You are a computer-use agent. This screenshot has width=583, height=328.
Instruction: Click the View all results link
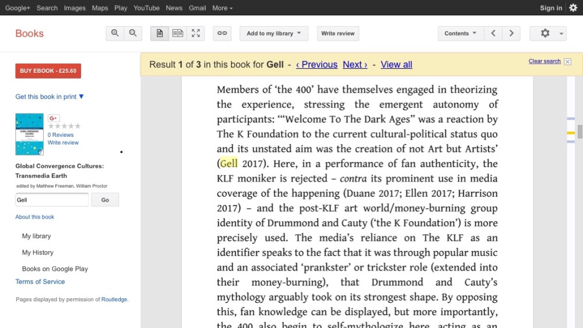click(x=396, y=65)
